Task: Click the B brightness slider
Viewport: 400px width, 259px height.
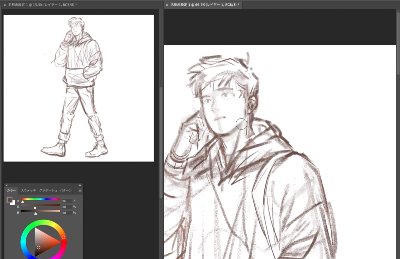Action: click(40, 211)
